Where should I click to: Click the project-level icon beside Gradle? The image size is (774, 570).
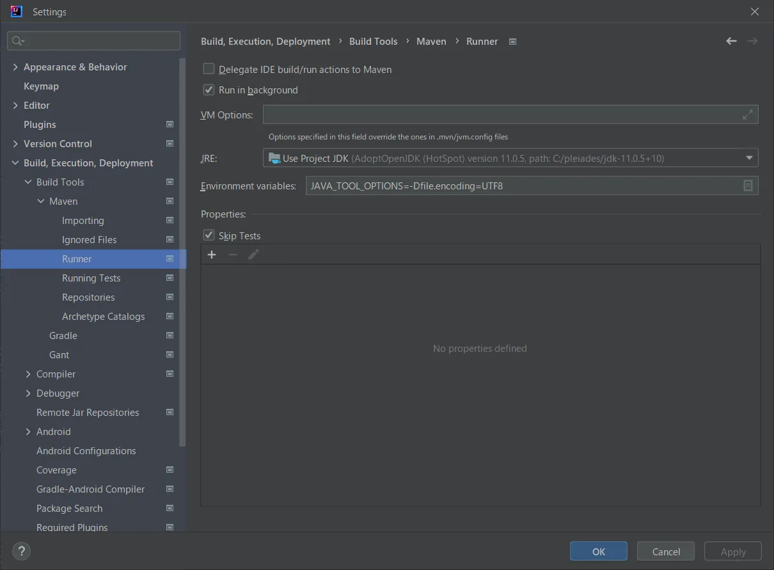pos(170,335)
